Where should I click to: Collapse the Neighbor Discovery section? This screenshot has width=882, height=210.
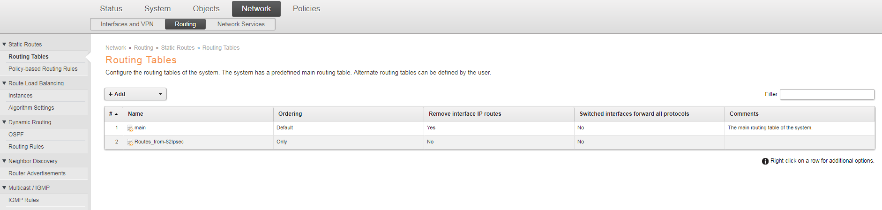pyautogui.click(x=4, y=161)
